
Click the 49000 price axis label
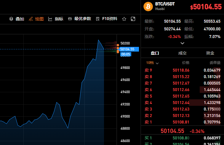125,116
